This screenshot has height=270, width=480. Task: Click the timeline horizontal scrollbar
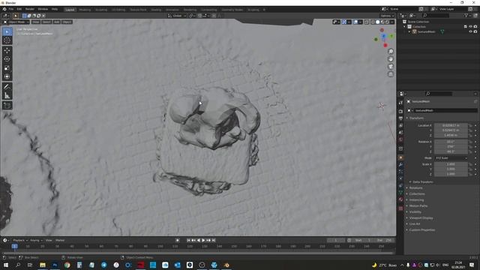(197, 253)
